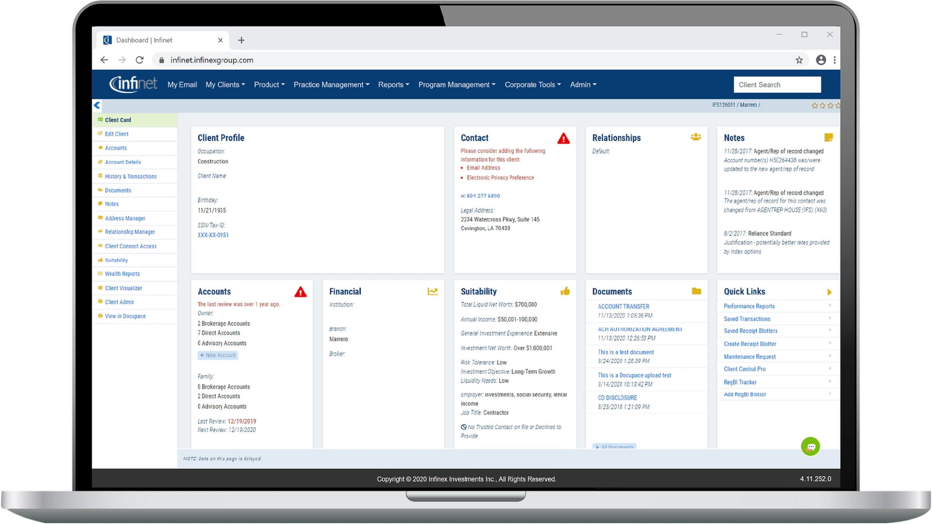Screen dimensions: 932x524
Task: Open Admin dropdown menu
Action: pos(583,84)
